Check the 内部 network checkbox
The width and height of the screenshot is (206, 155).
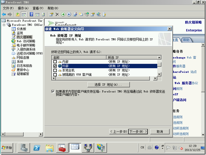[55, 61]
